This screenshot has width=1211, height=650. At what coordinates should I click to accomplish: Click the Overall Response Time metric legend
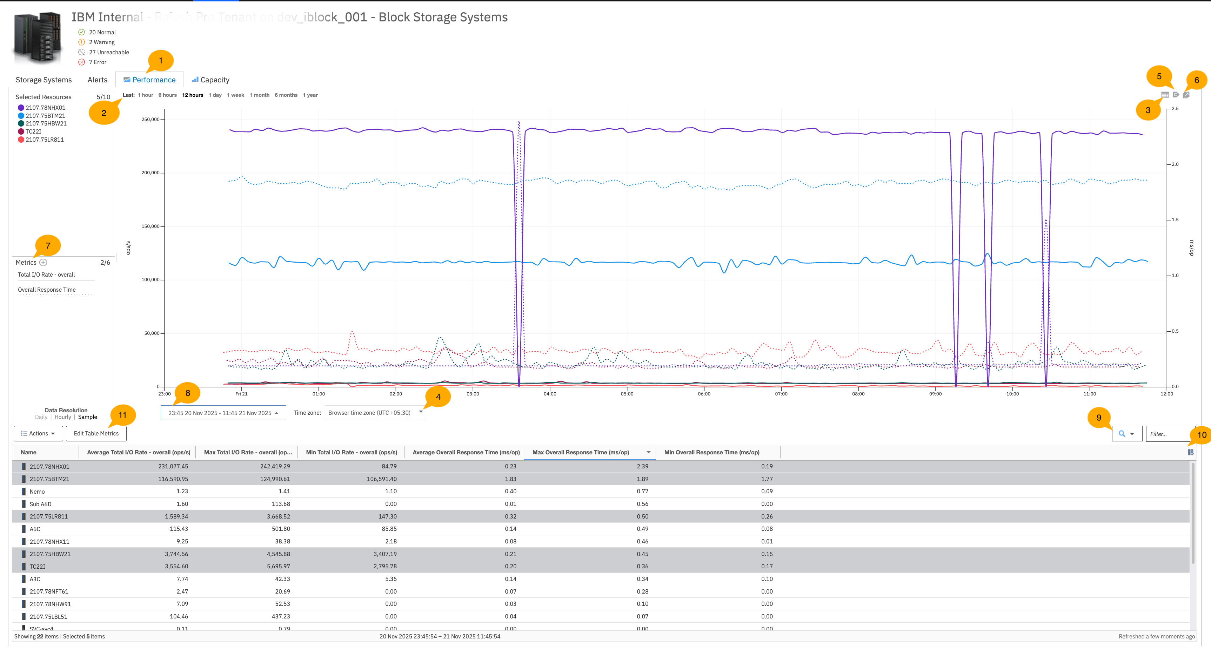point(47,290)
